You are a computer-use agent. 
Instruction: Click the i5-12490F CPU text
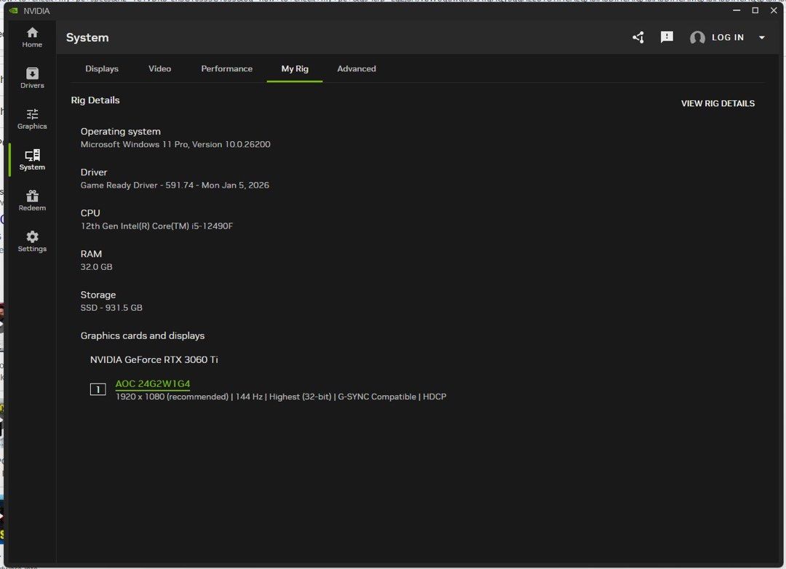pos(157,226)
